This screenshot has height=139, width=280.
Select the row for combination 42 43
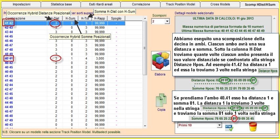[x=64, y=27]
